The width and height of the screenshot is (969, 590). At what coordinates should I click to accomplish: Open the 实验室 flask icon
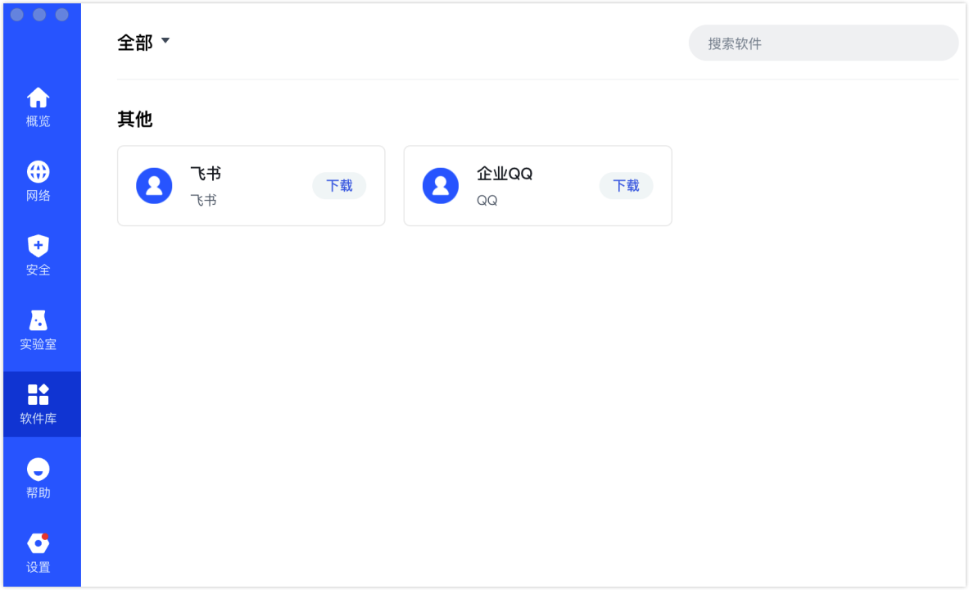coord(38,320)
